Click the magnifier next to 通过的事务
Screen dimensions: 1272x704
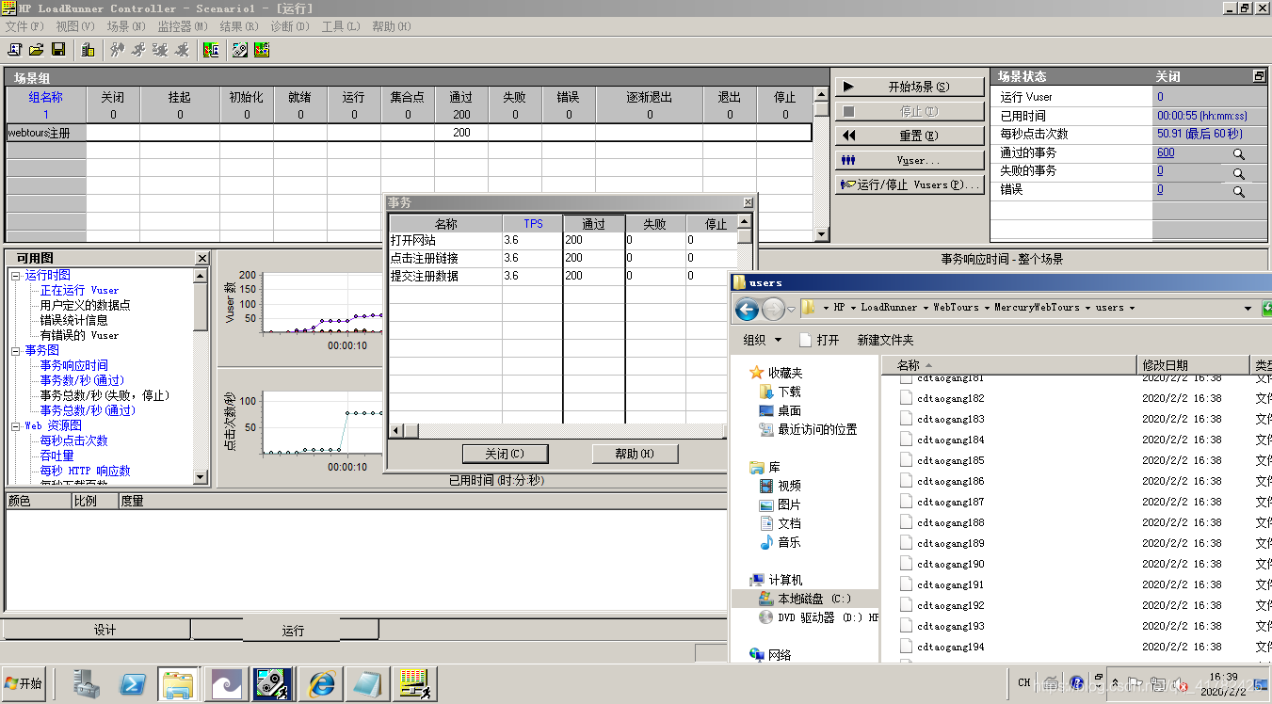click(1239, 154)
